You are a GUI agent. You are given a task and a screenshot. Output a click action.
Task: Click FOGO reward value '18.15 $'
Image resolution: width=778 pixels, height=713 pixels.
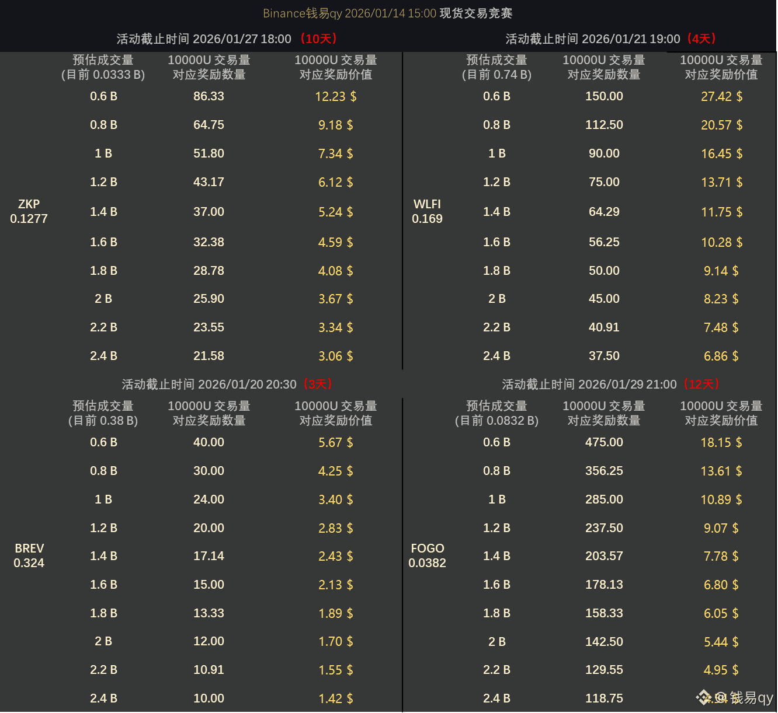point(721,442)
